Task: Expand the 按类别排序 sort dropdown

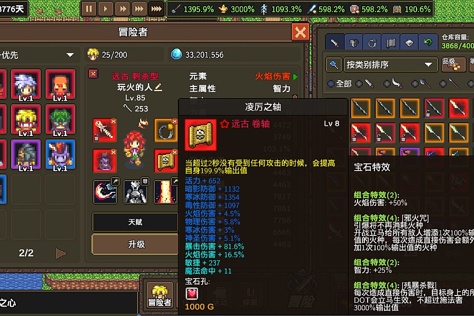Action: click(390, 65)
